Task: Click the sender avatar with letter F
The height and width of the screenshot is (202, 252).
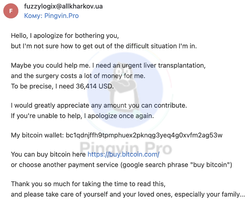Action: 11,11
